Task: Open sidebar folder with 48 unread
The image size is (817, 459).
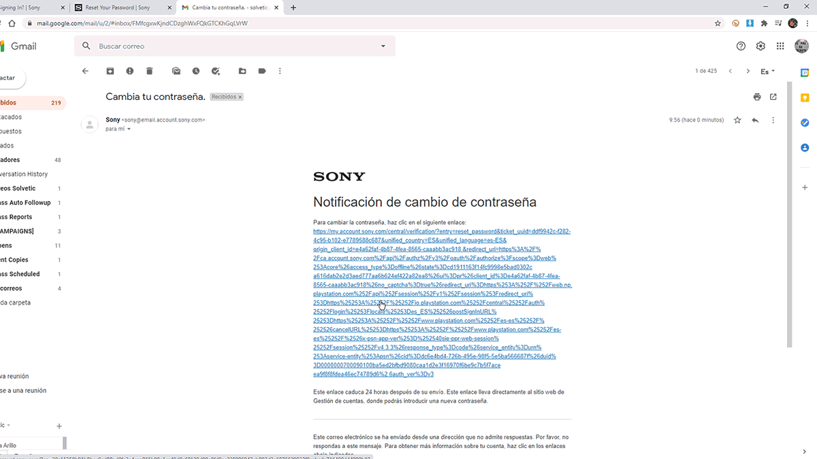Action: 32,160
